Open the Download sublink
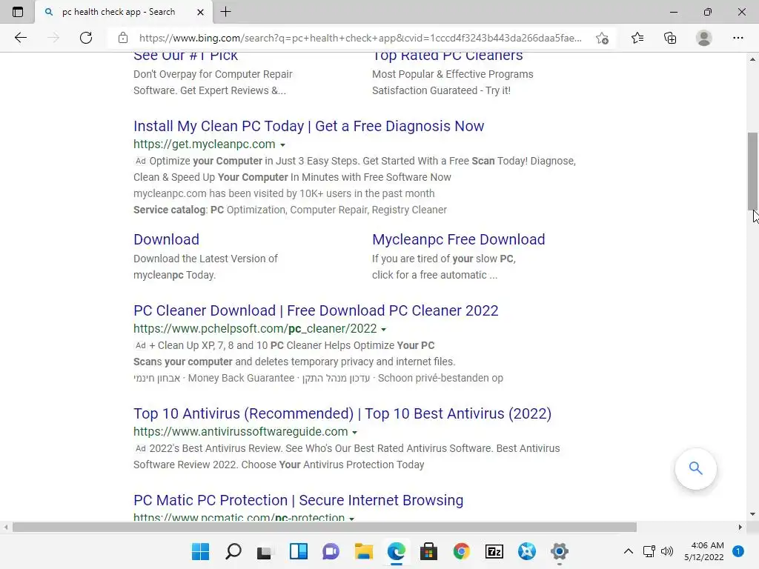 167,239
